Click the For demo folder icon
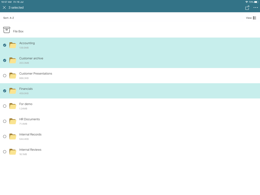Viewport: 260px width, 195px height. click(x=13, y=106)
